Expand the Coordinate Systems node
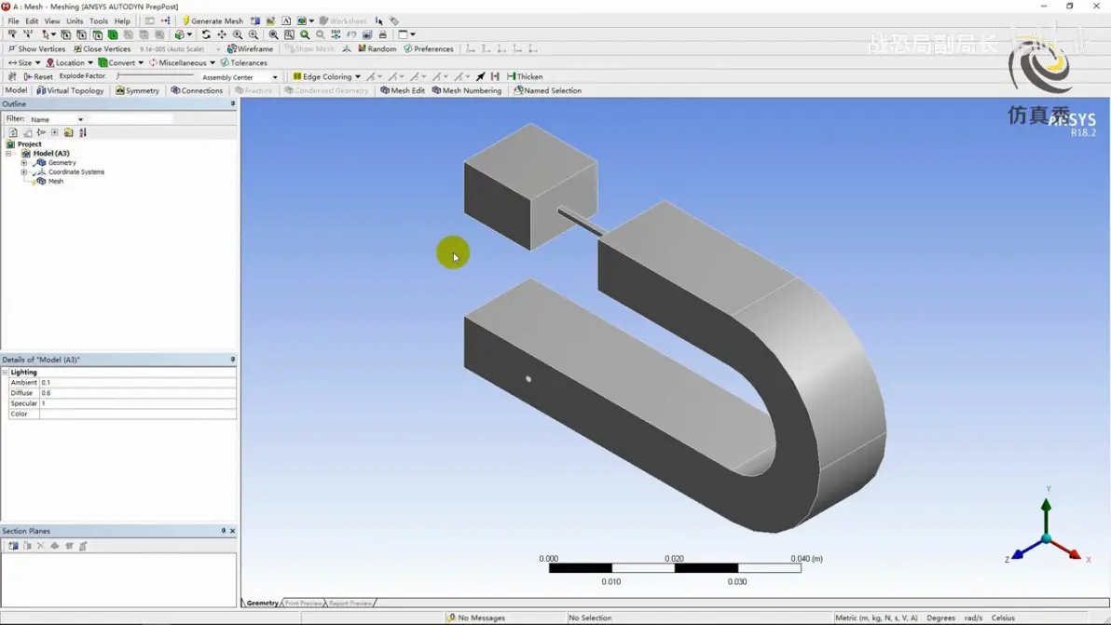This screenshot has width=1111, height=625. [24, 172]
